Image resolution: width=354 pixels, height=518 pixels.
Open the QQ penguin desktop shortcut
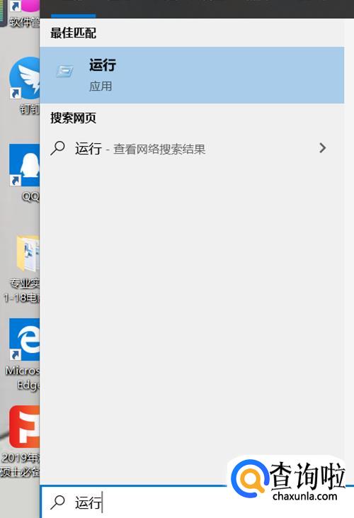point(24,172)
